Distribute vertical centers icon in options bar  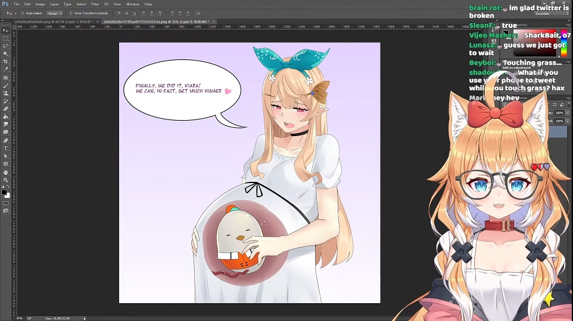pyautogui.click(x=180, y=14)
